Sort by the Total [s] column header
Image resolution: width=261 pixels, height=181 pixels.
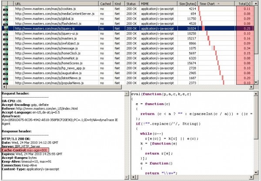pyautogui.click(x=244, y=3)
